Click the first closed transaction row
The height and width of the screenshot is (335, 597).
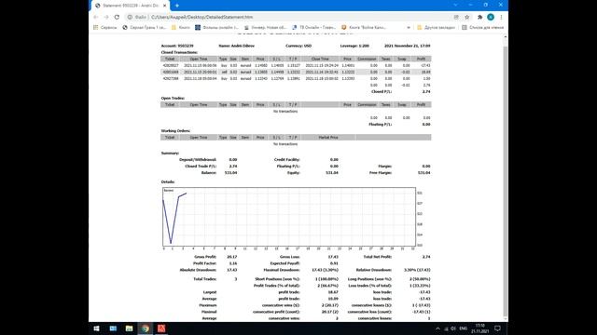tap(296, 65)
